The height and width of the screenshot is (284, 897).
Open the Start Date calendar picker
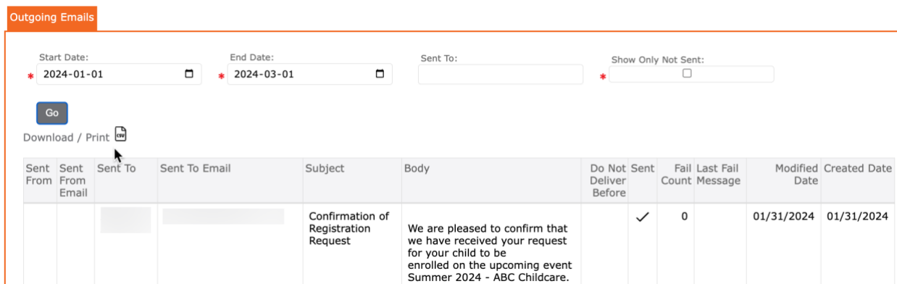(x=189, y=74)
